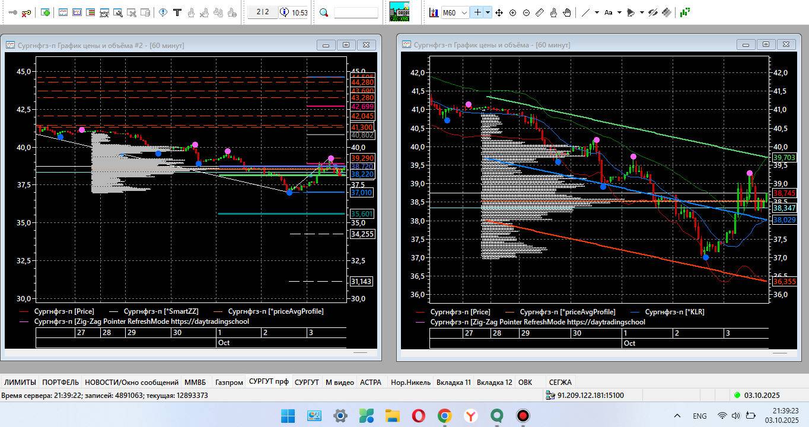Click the four-arrow move chart icon

(x=499, y=12)
